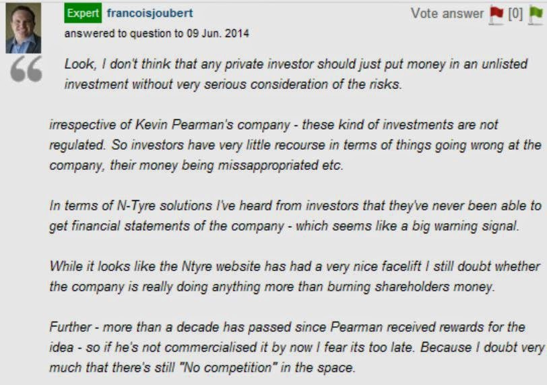Click the paragraph starting 'Further - more than a decade'
This screenshot has width=547, height=385.
pos(297,347)
